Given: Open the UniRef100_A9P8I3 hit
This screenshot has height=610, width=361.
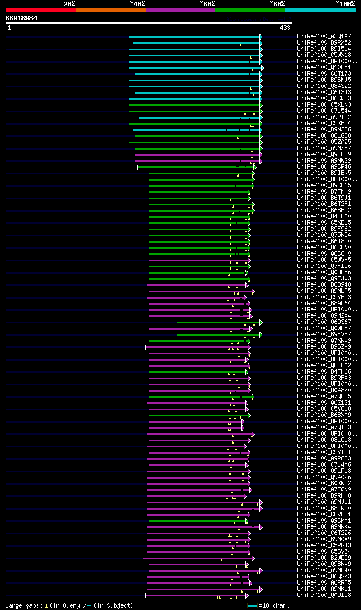Looking at the screenshot, I should click(324, 459).
